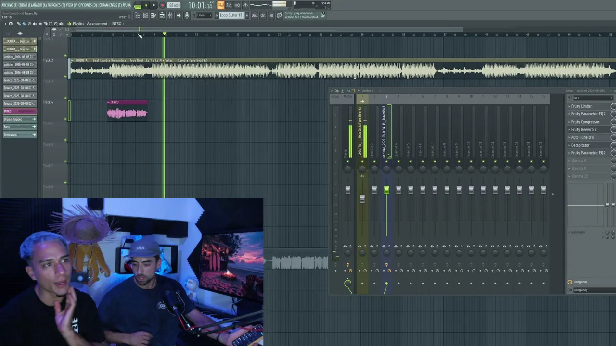616x346 pixels.
Task: Click the red Record button
Action: click(162, 5)
